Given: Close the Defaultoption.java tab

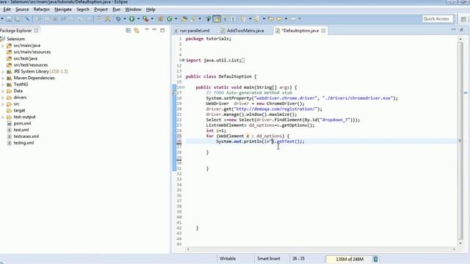Looking at the screenshot, I should pos(323,31).
